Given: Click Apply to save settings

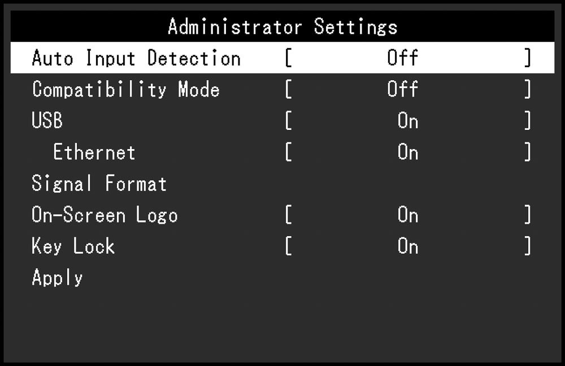Looking at the screenshot, I should (x=57, y=278).
